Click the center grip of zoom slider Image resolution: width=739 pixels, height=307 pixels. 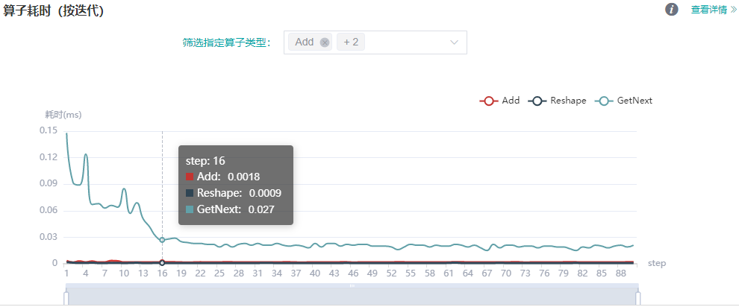click(x=352, y=285)
